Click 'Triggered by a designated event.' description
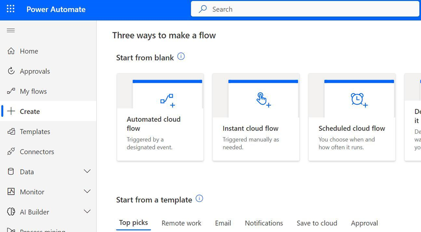Image resolution: width=421 pixels, height=232 pixels. (150, 143)
